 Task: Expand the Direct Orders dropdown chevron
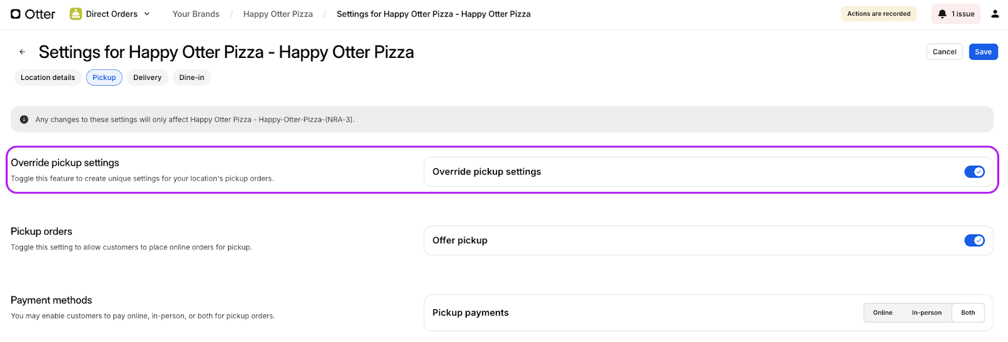click(147, 14)
